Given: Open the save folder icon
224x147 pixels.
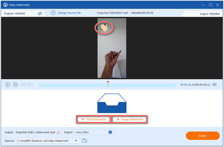Looking at the screenshot, I should [x=85, y=141].
